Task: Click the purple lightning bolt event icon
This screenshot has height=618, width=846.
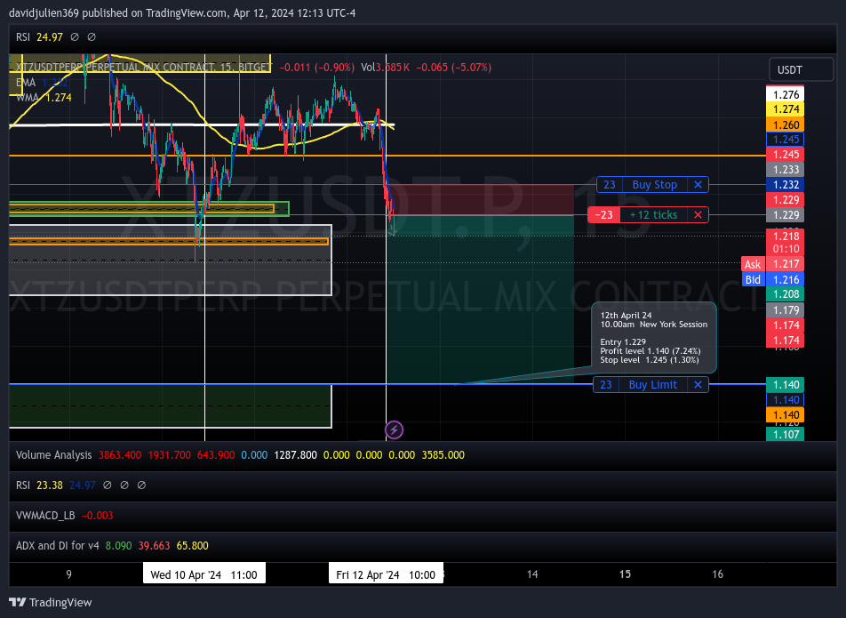Action: tap(394, 430)
